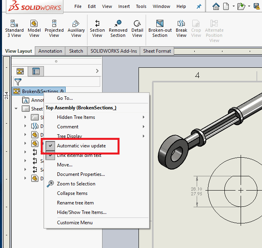The image size is (262, 248).
Task: Click the Zoom to Selection magnifier icon
Action: 50,183
